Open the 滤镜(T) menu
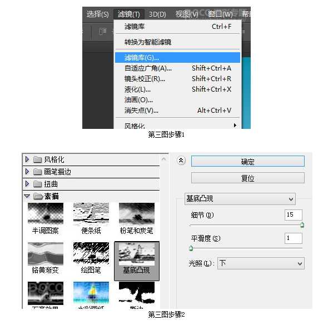The width and height of the screenshot is (328, 325). (x=129, y=14)
